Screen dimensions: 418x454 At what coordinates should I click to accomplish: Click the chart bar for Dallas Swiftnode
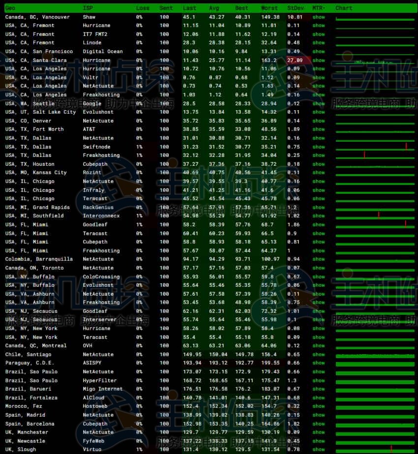point(375,147)
